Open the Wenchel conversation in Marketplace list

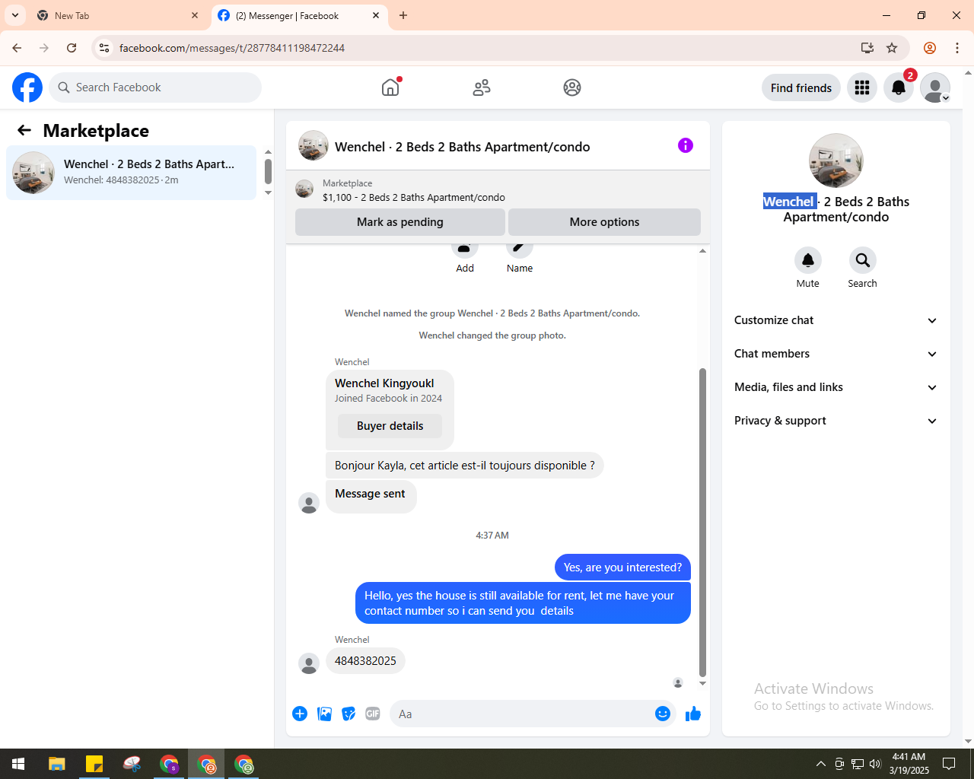[x=132, y=173]
